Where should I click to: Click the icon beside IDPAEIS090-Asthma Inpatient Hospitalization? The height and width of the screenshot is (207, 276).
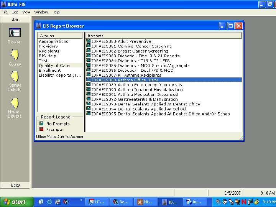click(89, 89)
